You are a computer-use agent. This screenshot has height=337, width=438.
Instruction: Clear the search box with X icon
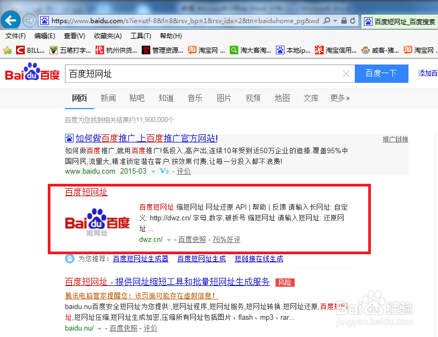346,74
